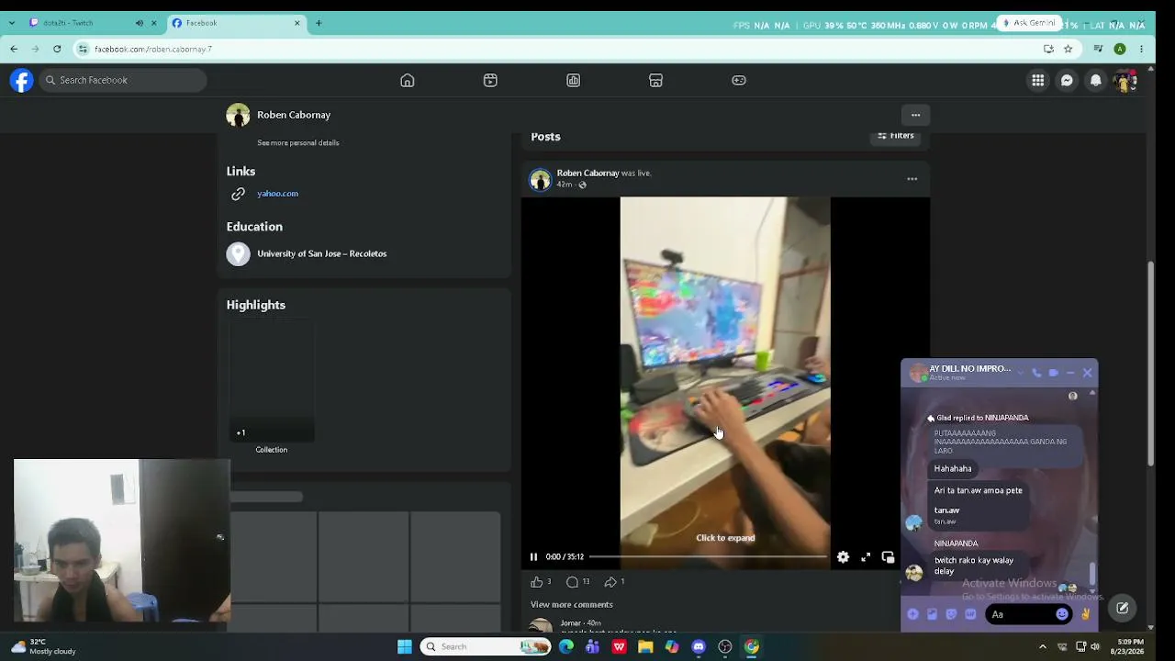
Task: Start a voice call in the chat window
Action: pyautogui.click(x=1036, y=373)
